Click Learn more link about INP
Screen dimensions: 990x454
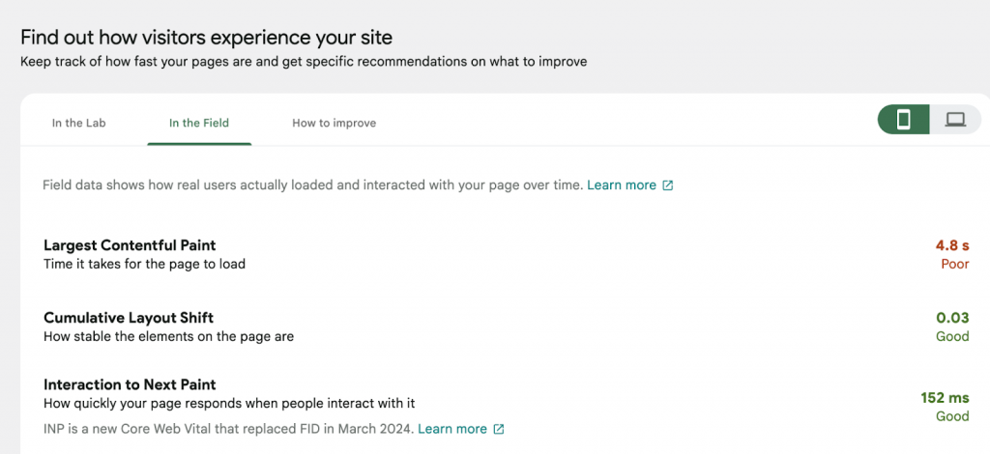click(x=452, y=429)
